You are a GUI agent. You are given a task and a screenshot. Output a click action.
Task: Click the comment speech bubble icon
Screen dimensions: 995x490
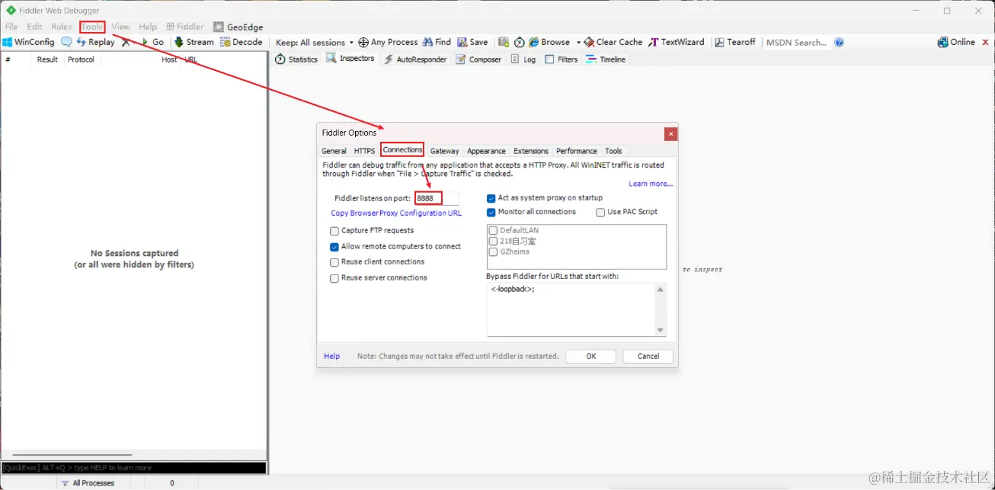coord(66,43)
